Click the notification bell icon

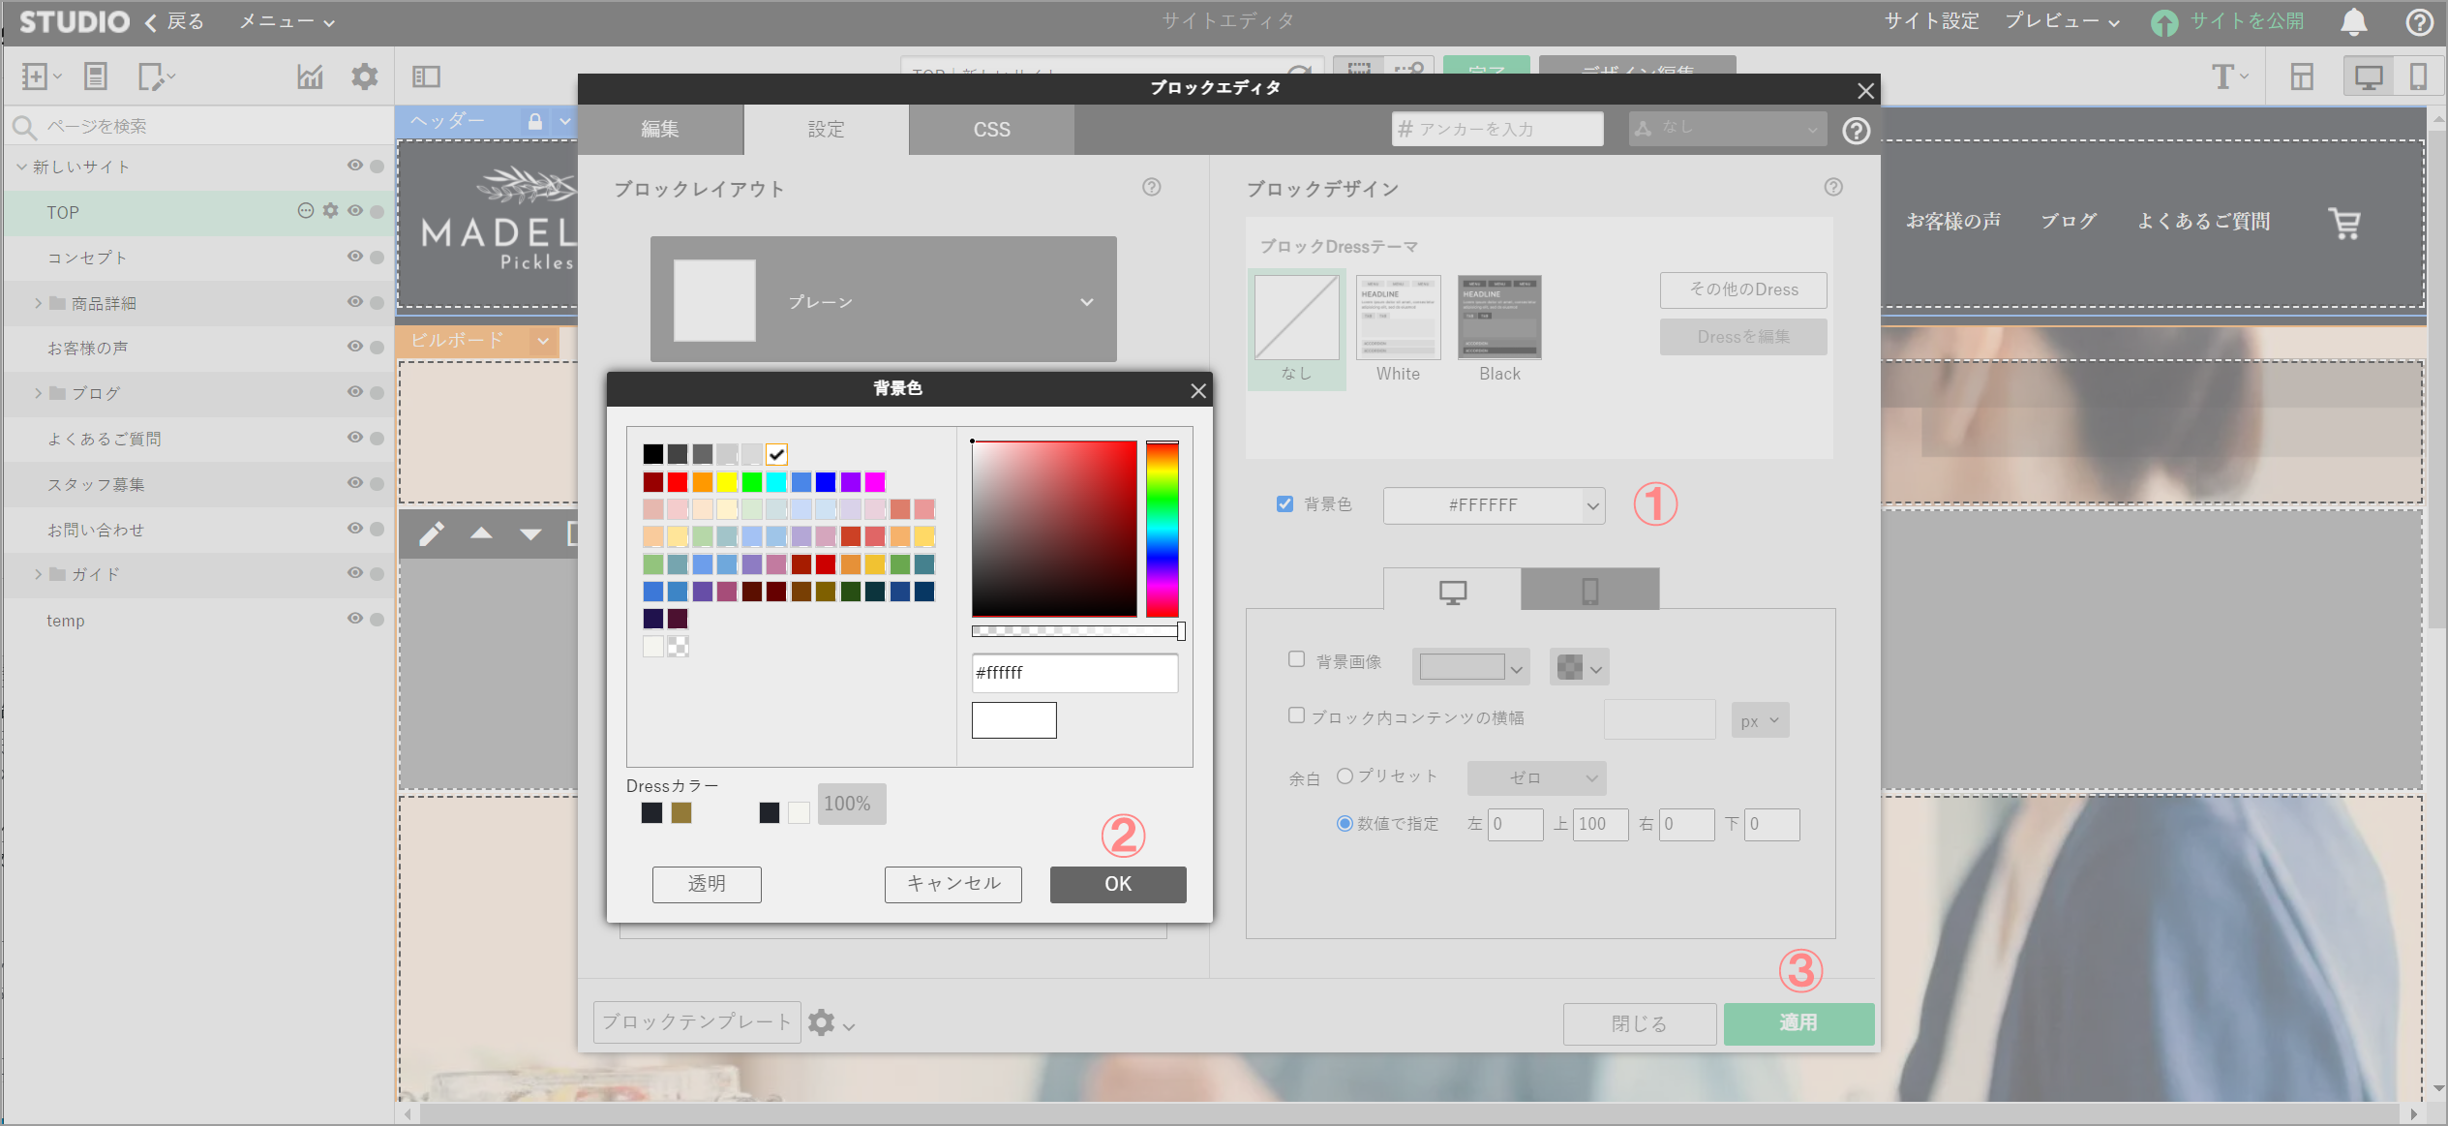[x=2353, y=21]
